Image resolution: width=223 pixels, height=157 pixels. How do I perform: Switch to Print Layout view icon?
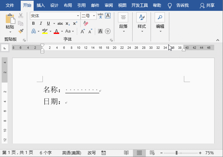pyautogui.click(x=139, y=153)
